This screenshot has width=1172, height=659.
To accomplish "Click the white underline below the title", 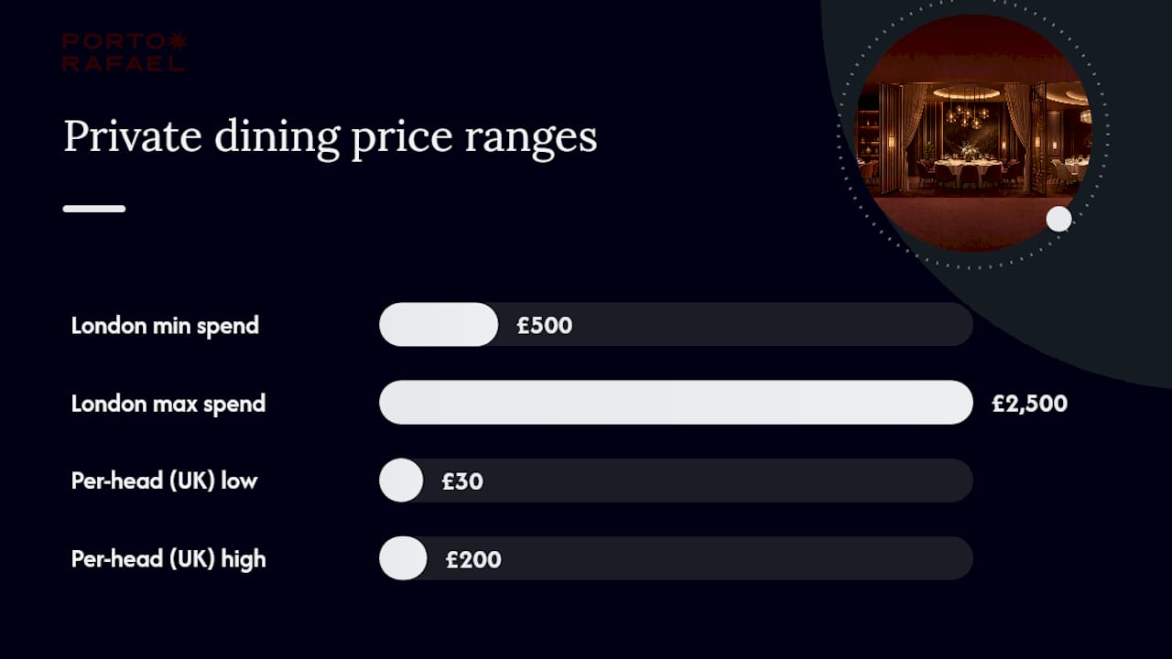I will tap(94, 209).
